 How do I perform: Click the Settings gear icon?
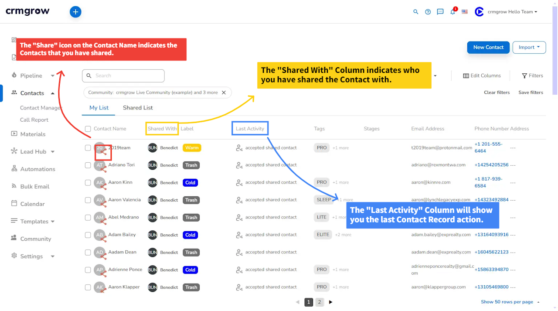[14, 256]
